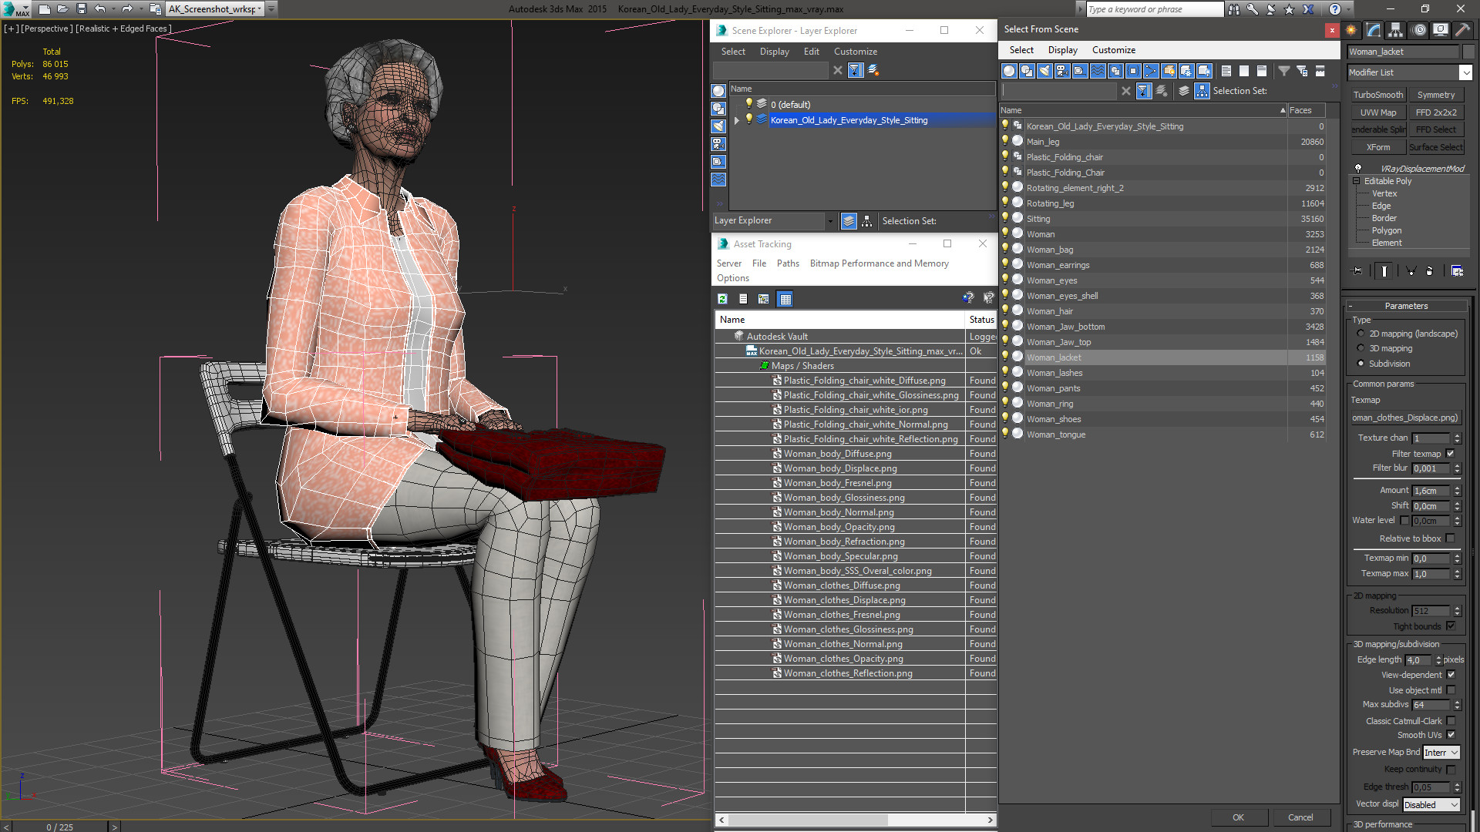Open Customize menu in Select From Scene

[1113, 50]
